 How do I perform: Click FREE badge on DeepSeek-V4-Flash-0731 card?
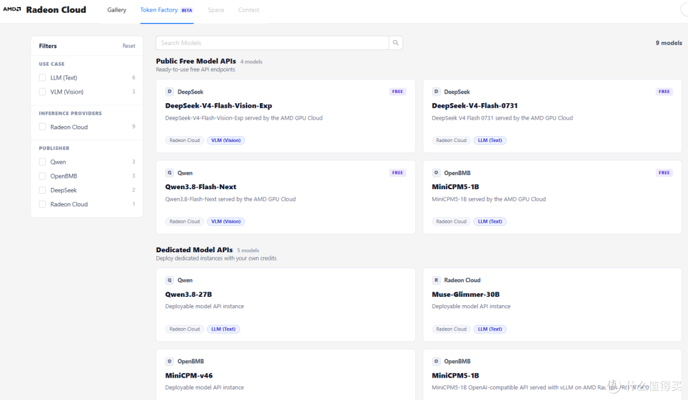pos(664,92)
